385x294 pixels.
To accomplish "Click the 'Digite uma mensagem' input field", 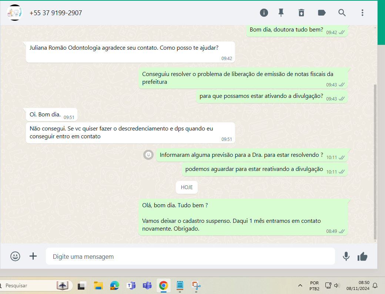I will (190, 257).
